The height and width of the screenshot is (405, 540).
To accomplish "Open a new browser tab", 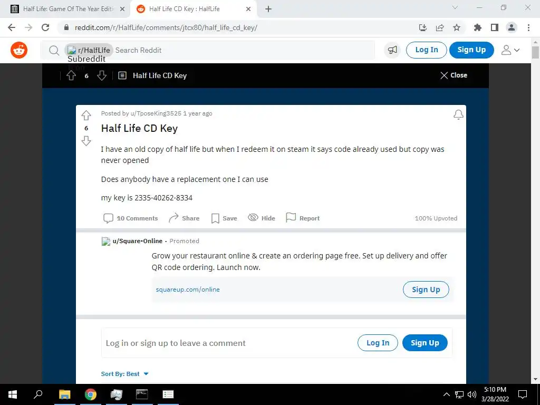I will pyautogui.click(x=268, y=9).
